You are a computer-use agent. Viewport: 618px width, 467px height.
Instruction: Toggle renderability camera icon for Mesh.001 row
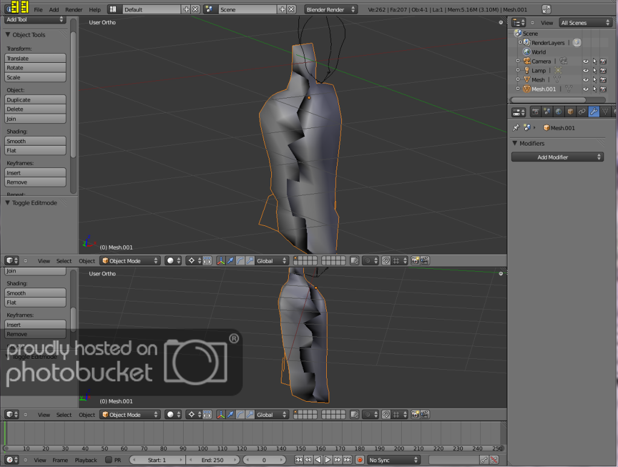point(604,89)
